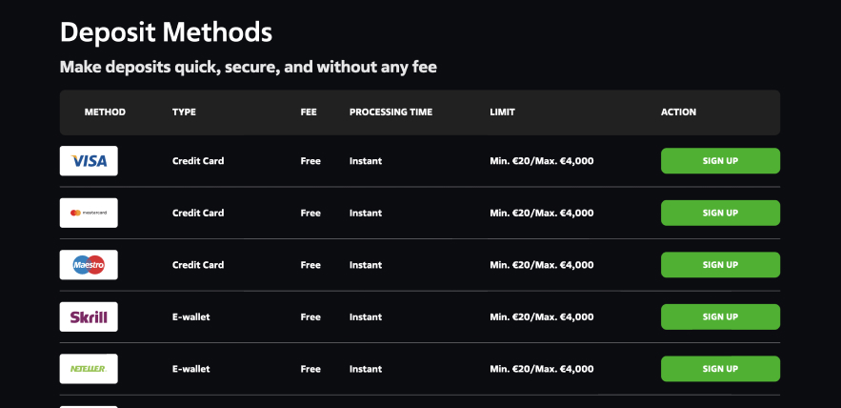The width and height of the screenshot is (841, 408).
Task: Click the Processing Time column header
Action: coord(390,112)
